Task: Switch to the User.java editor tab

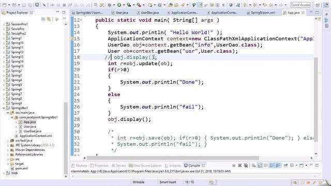Action: pyautogui.click(x=119, y=12)
